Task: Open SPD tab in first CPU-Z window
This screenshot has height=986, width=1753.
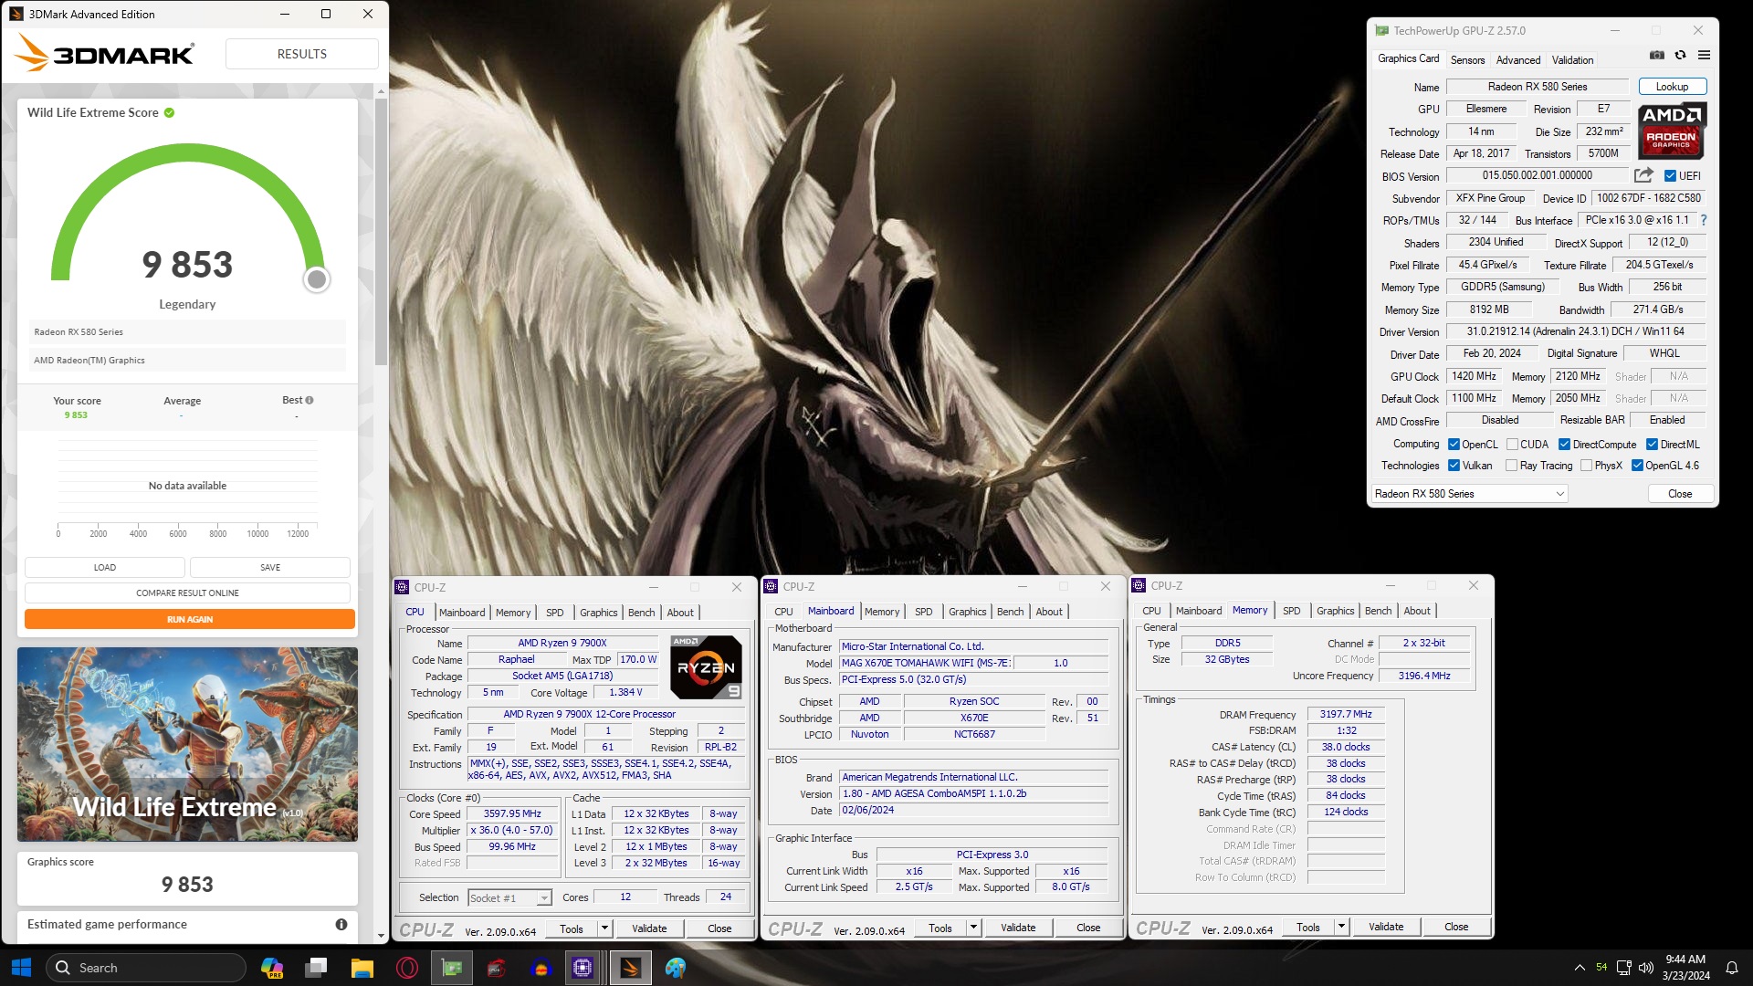Action: point(554,613)
